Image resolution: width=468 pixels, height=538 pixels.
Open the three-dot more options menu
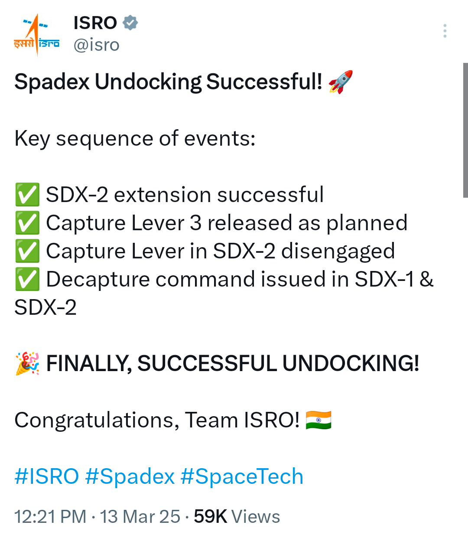tap(445, 31)
